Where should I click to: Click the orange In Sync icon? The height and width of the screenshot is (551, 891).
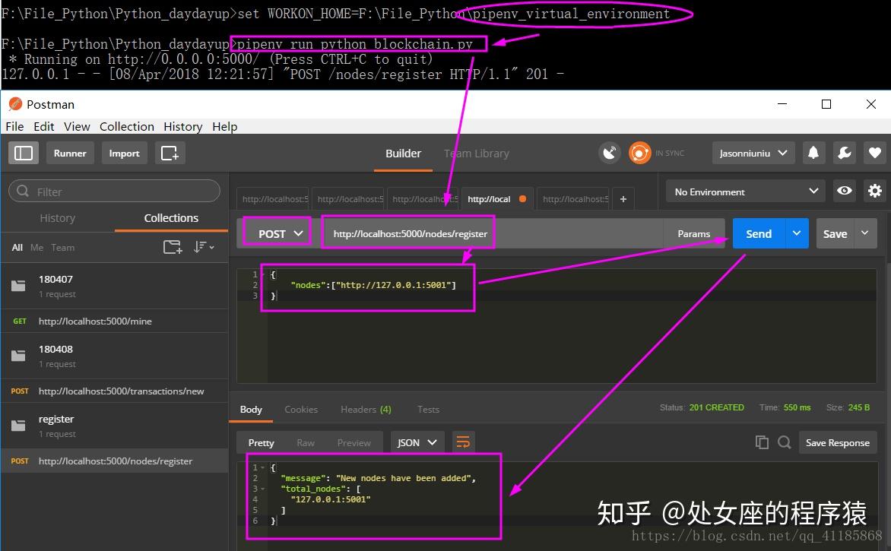tap(640, 154)
